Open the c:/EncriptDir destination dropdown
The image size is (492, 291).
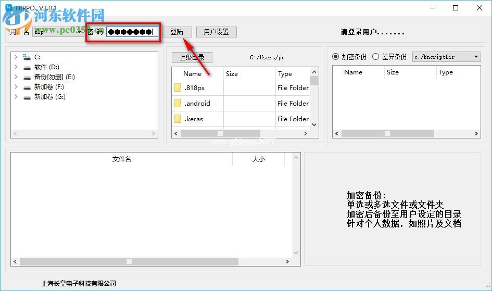tap(446, 57)
